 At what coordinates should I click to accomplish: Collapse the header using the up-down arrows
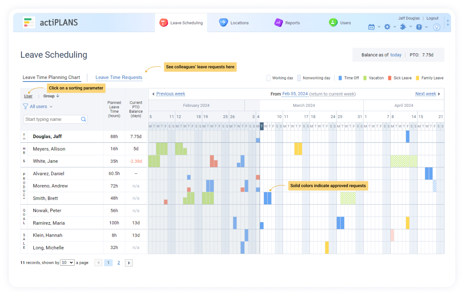point(447,23)
